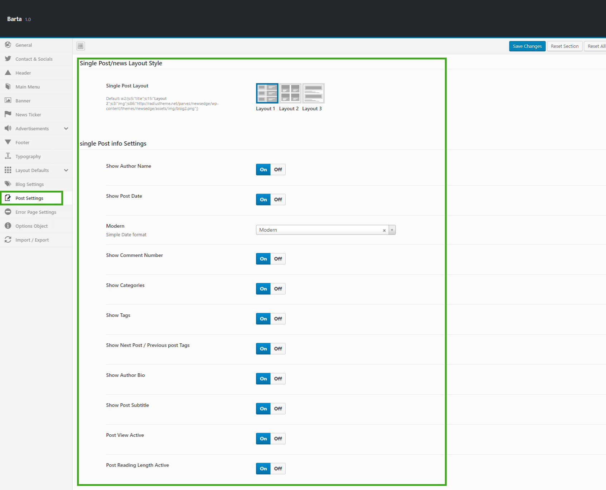
Task: Turn off Show Author Name
Action: pos(278,170)
